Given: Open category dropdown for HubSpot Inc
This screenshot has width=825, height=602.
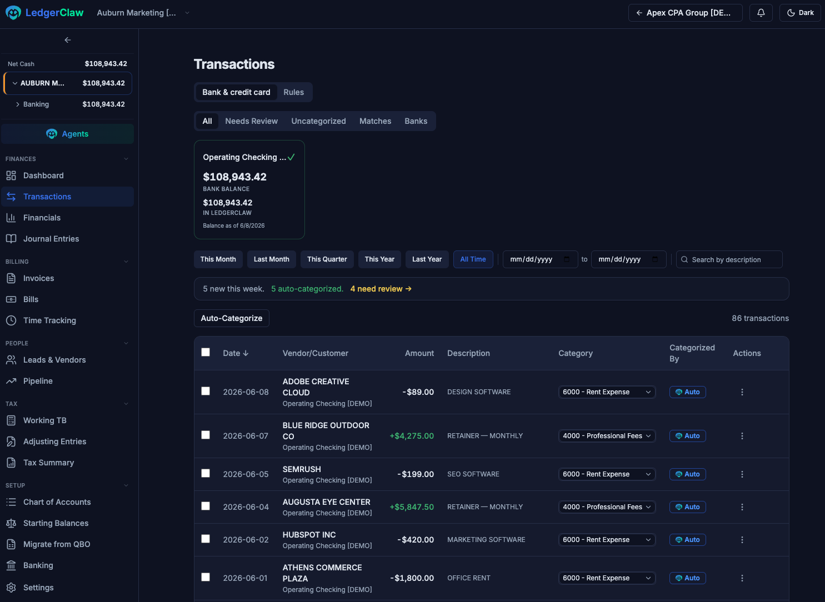Looking at the screenshot, I should click(607, 540).
